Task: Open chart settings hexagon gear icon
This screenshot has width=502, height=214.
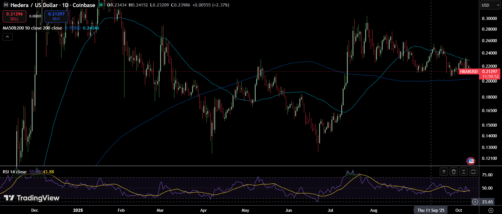Action: (491, 210)
